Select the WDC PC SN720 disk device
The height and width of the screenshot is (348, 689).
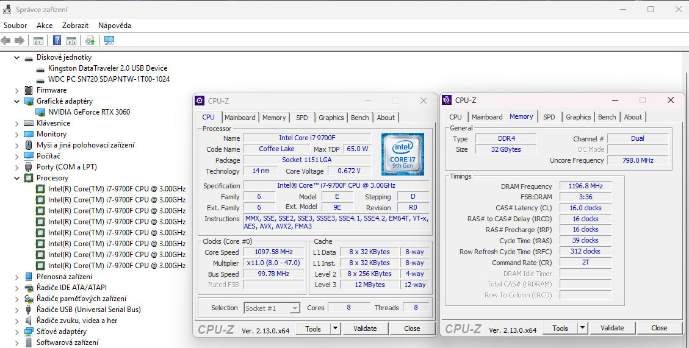pos(109,79)
